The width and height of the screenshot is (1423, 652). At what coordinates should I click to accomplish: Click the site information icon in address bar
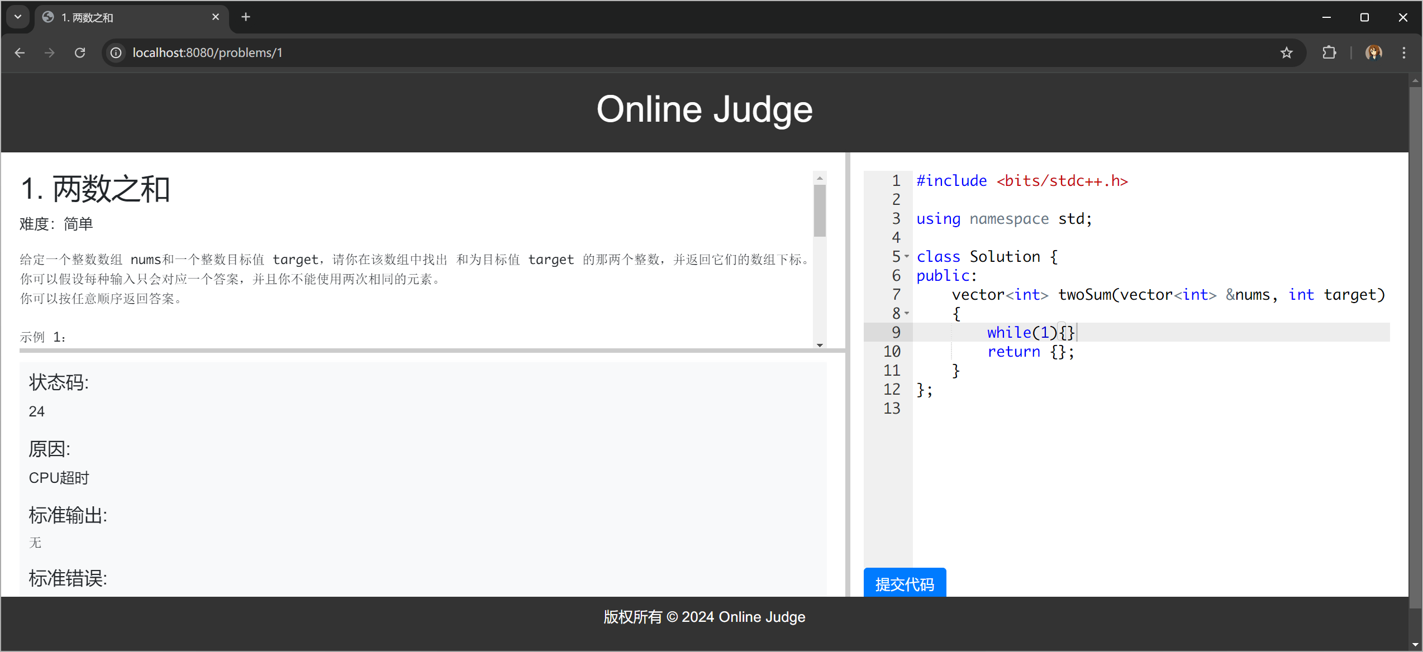pos(116,52)
